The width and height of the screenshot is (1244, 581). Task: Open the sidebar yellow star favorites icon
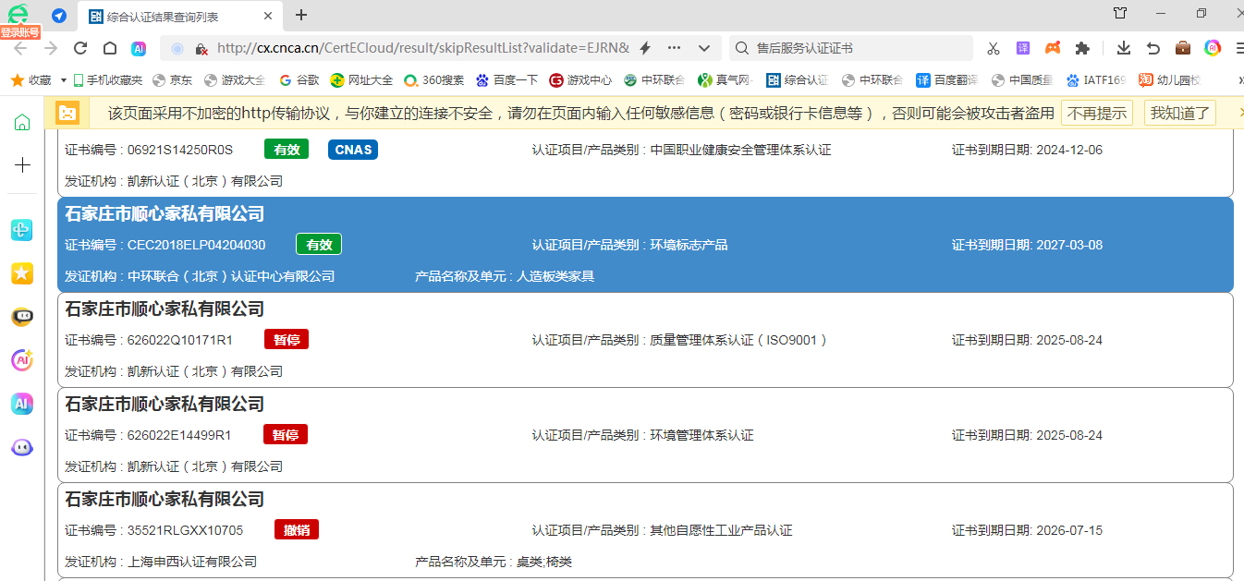click(22, 272)
